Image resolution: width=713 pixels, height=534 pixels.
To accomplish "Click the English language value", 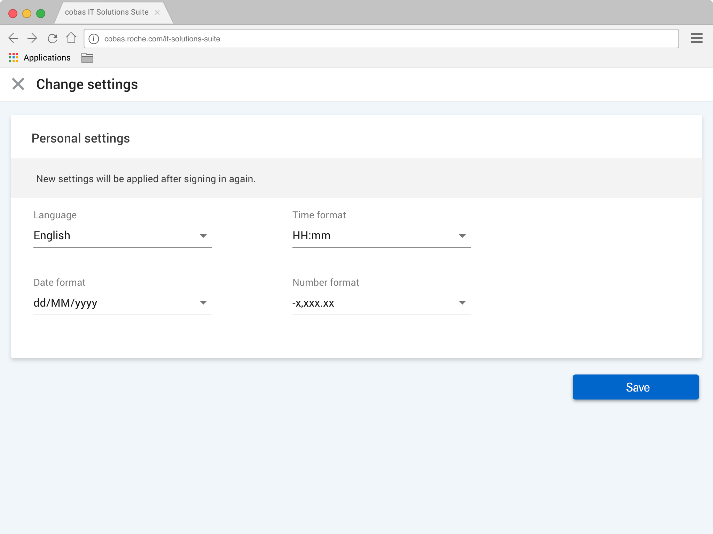I will pyautogui.click(x=52, y=235).
